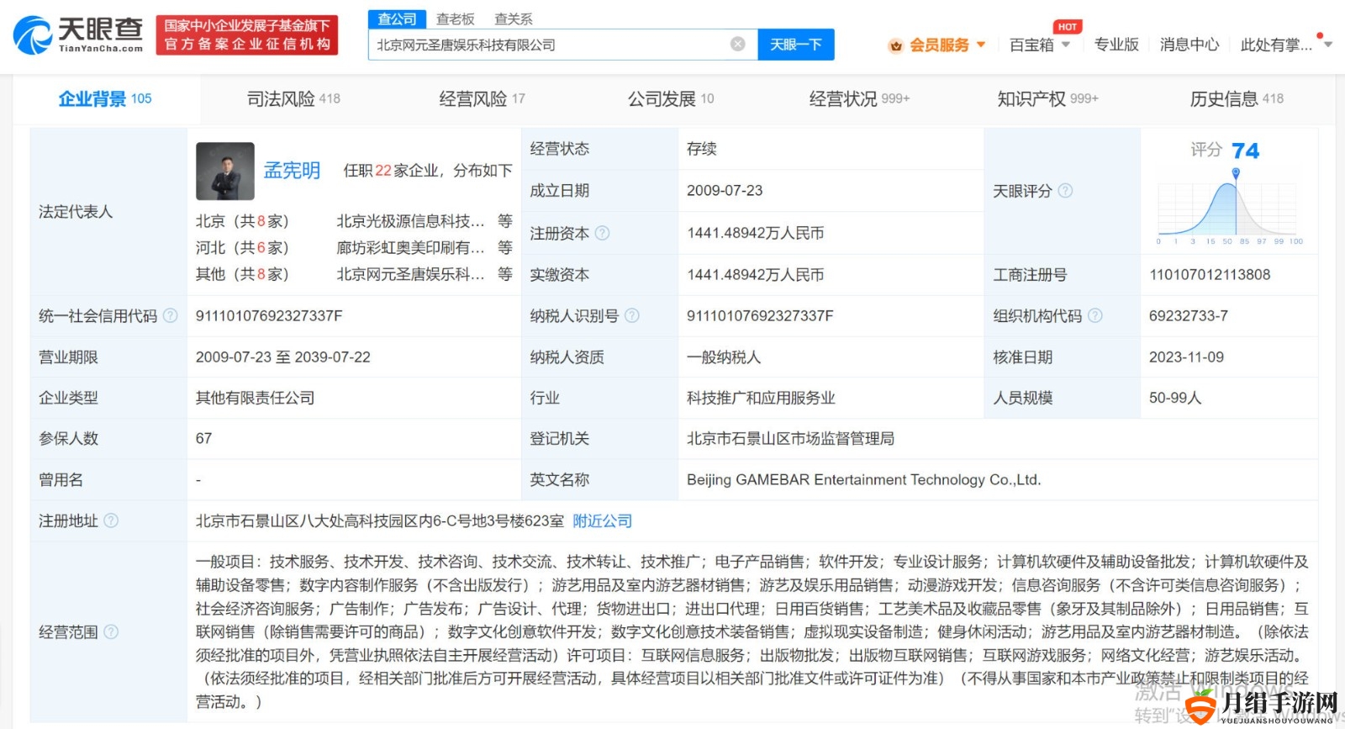1345x729 pixels.
Task: Switch to the 经营风险 tab
Action: click(482, 99)
